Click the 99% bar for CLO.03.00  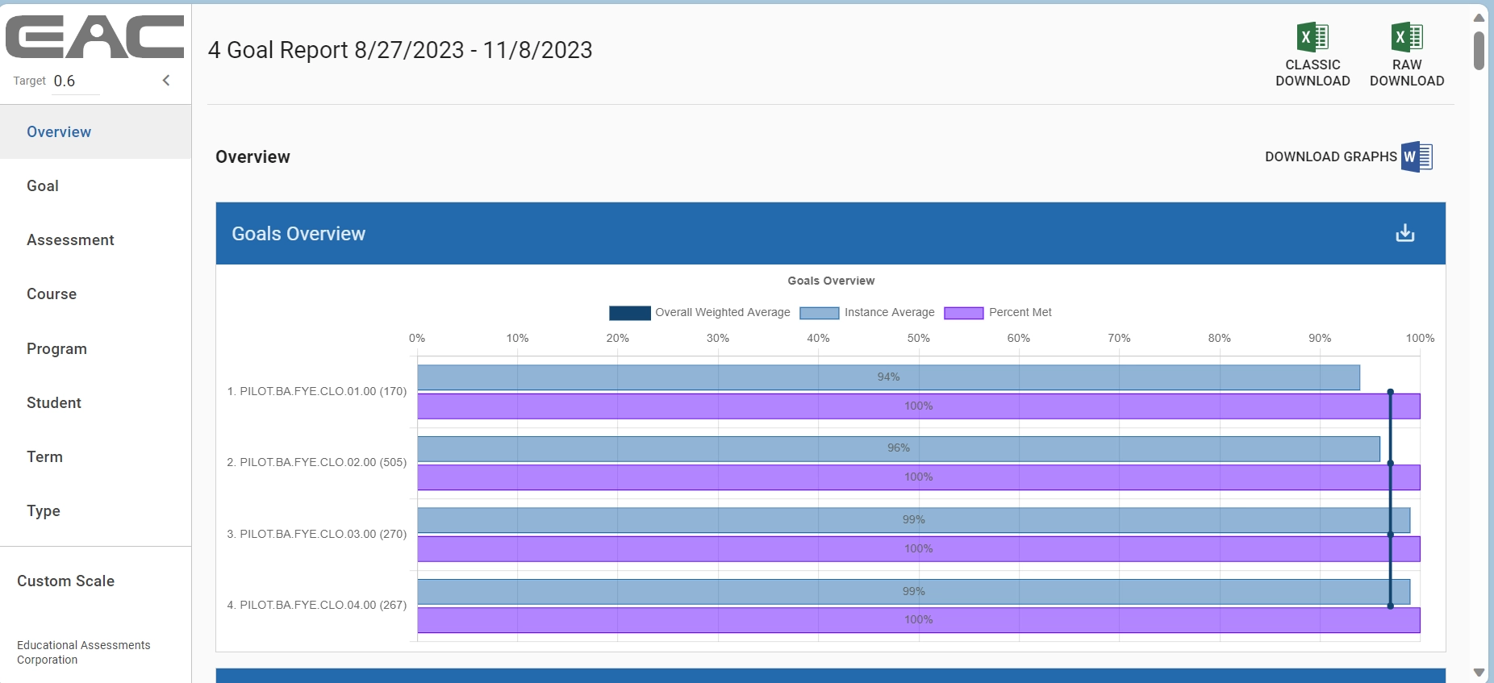913,520
